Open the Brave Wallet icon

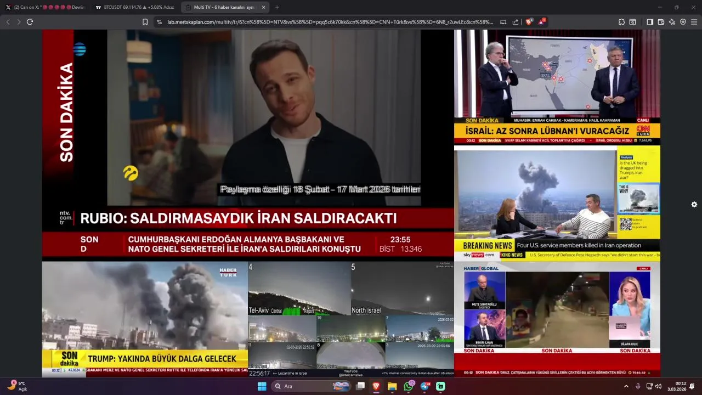click(x=661, y=22)
